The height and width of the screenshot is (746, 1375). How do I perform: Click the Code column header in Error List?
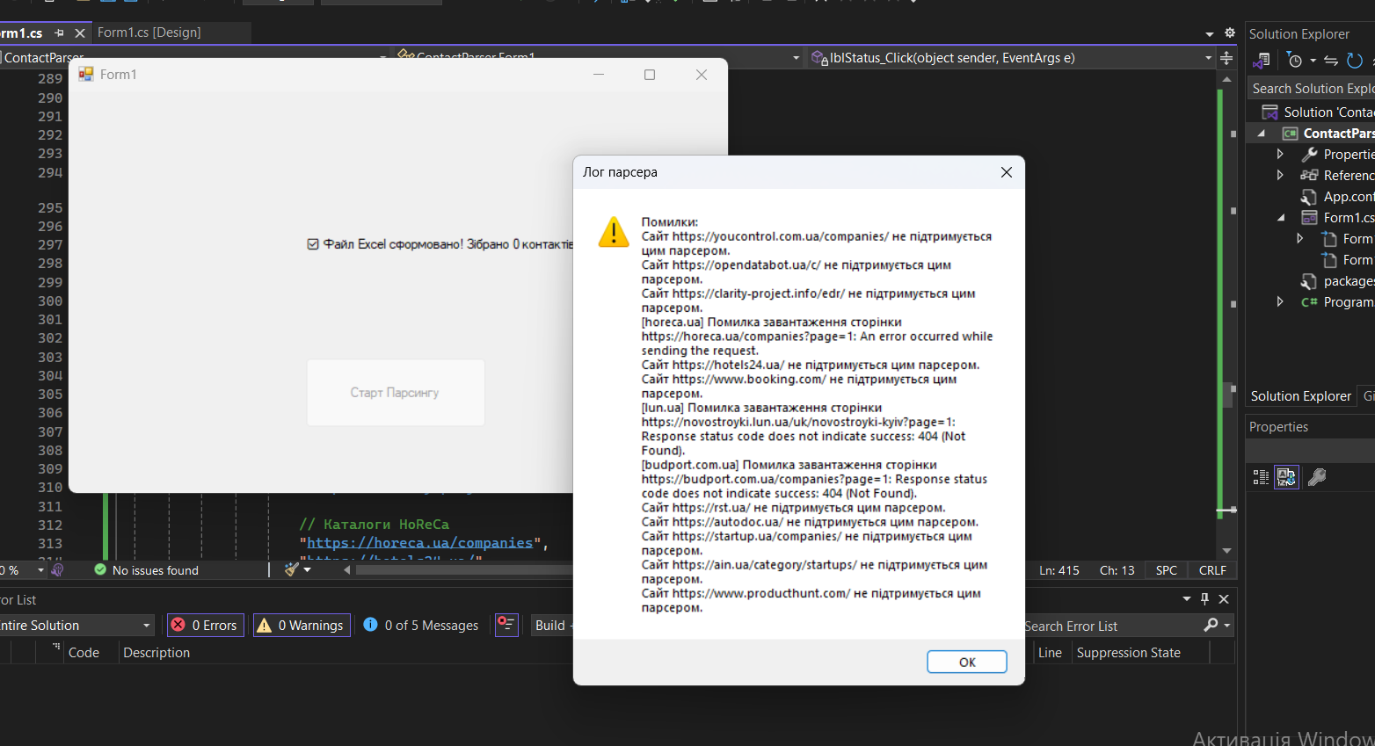tap(84, 653)
